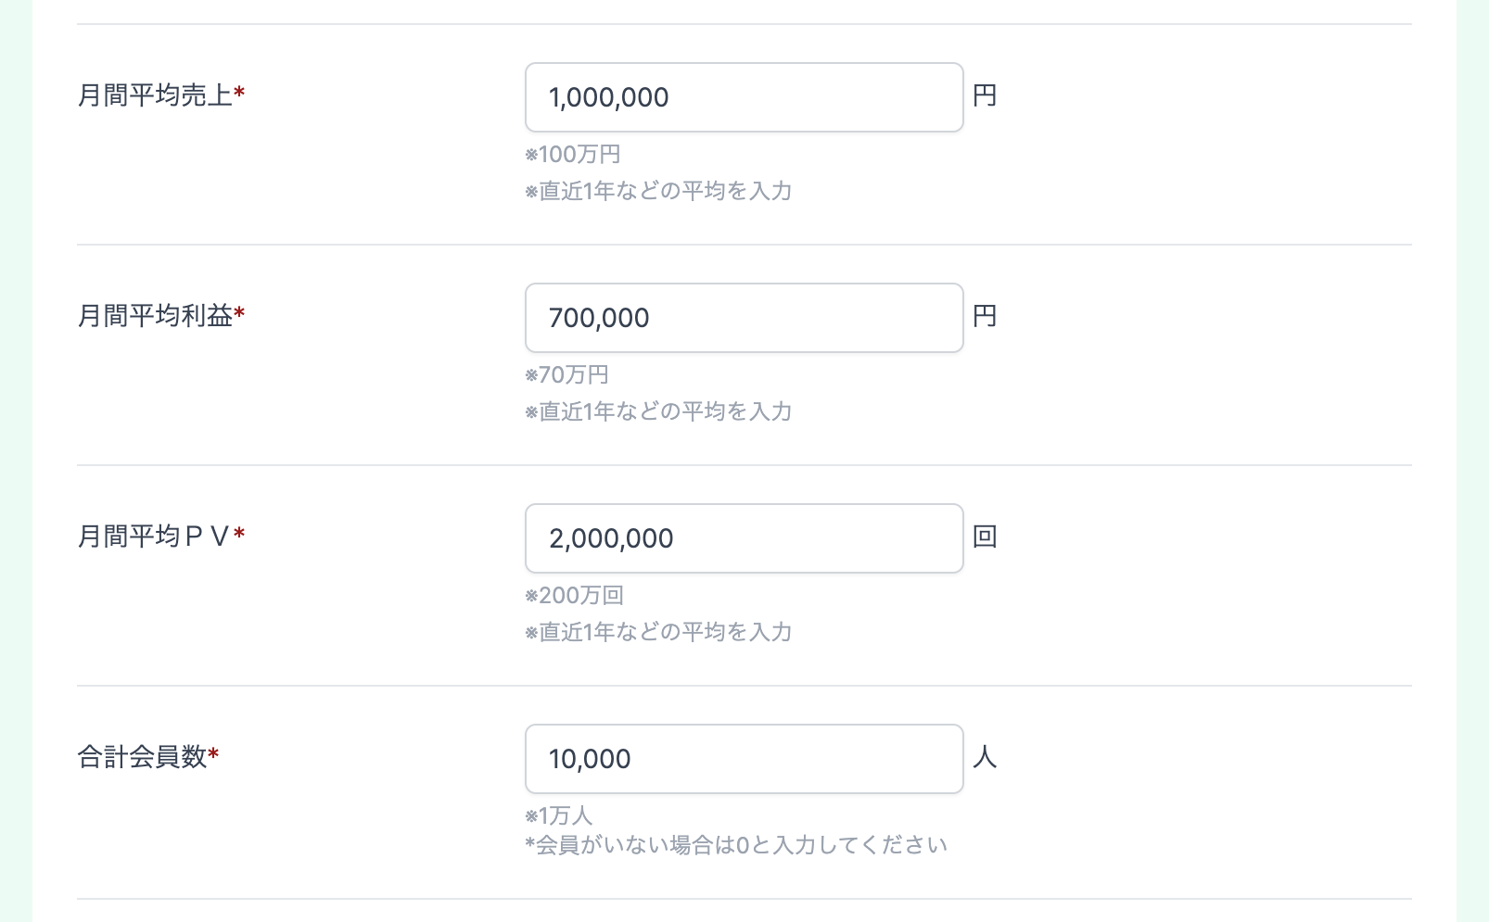Screen dimensions: 1489x922
Task: Click the 円 unit beside the 700,000 field
Action: [x=985, y=316]
